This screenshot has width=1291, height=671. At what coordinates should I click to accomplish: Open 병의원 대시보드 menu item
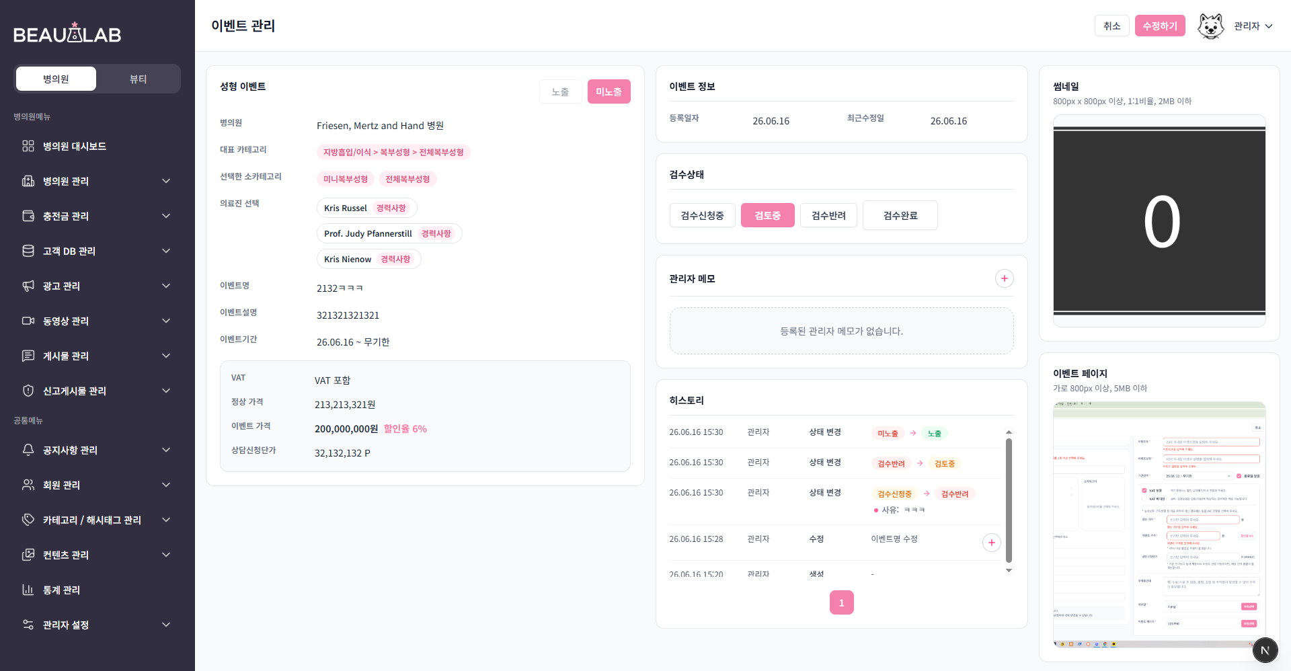click(x=97, y=146)
